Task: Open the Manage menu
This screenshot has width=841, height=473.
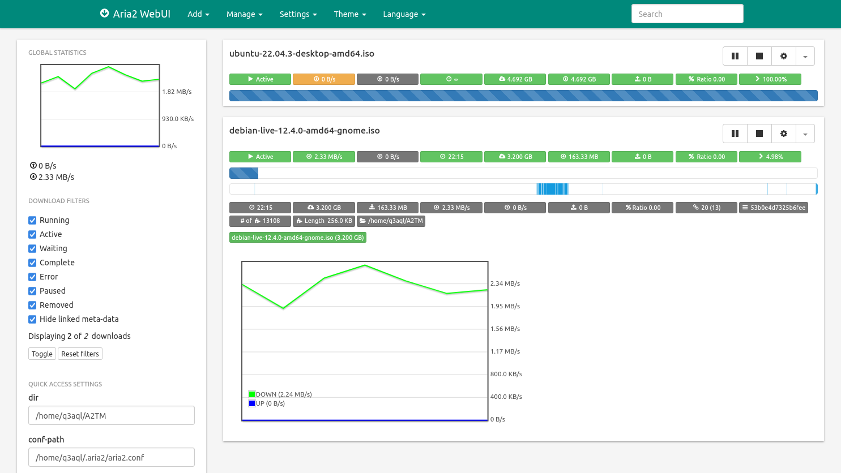Action: [x=244, y=14]
